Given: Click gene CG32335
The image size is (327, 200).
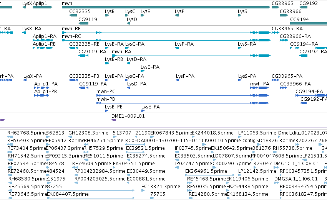Looking at the screenshot, I should click(x=73, y=15).
